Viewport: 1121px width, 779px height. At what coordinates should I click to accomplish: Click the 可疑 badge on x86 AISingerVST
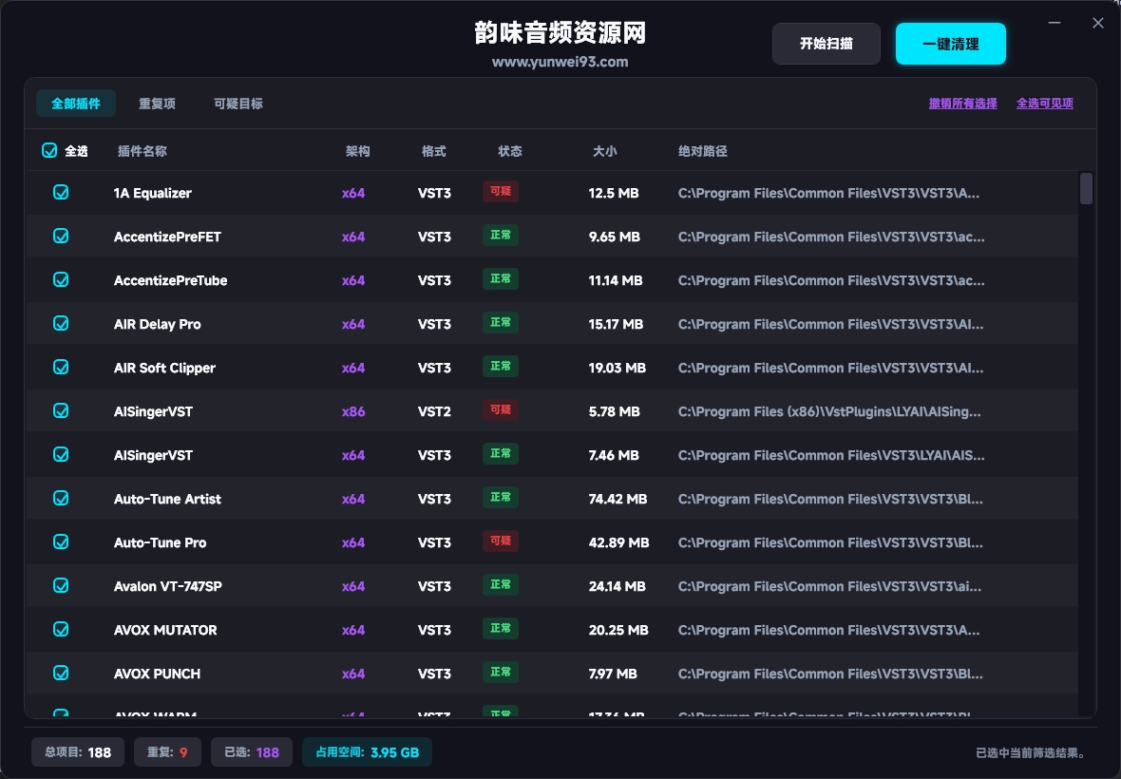click(x=501, y=409)
